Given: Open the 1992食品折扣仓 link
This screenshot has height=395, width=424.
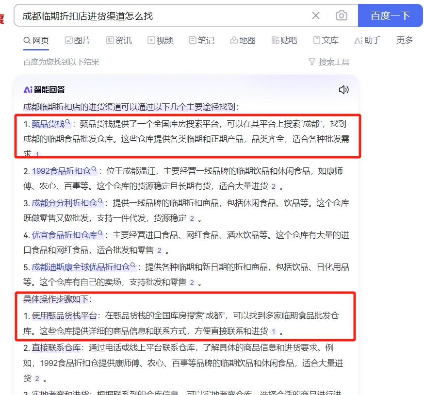Looking at the screenshot, I should 62,171.
